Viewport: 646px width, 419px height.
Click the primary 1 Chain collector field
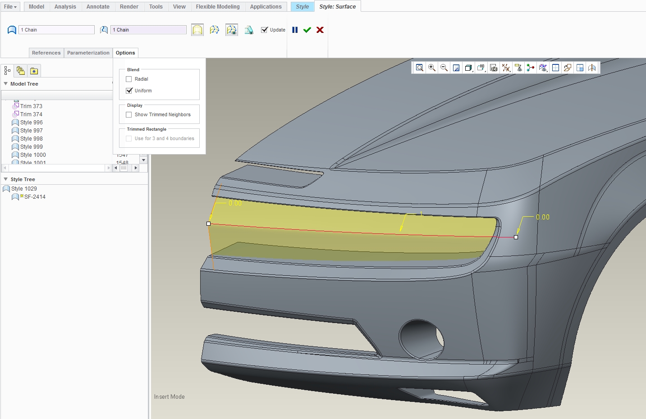point(57,30)
